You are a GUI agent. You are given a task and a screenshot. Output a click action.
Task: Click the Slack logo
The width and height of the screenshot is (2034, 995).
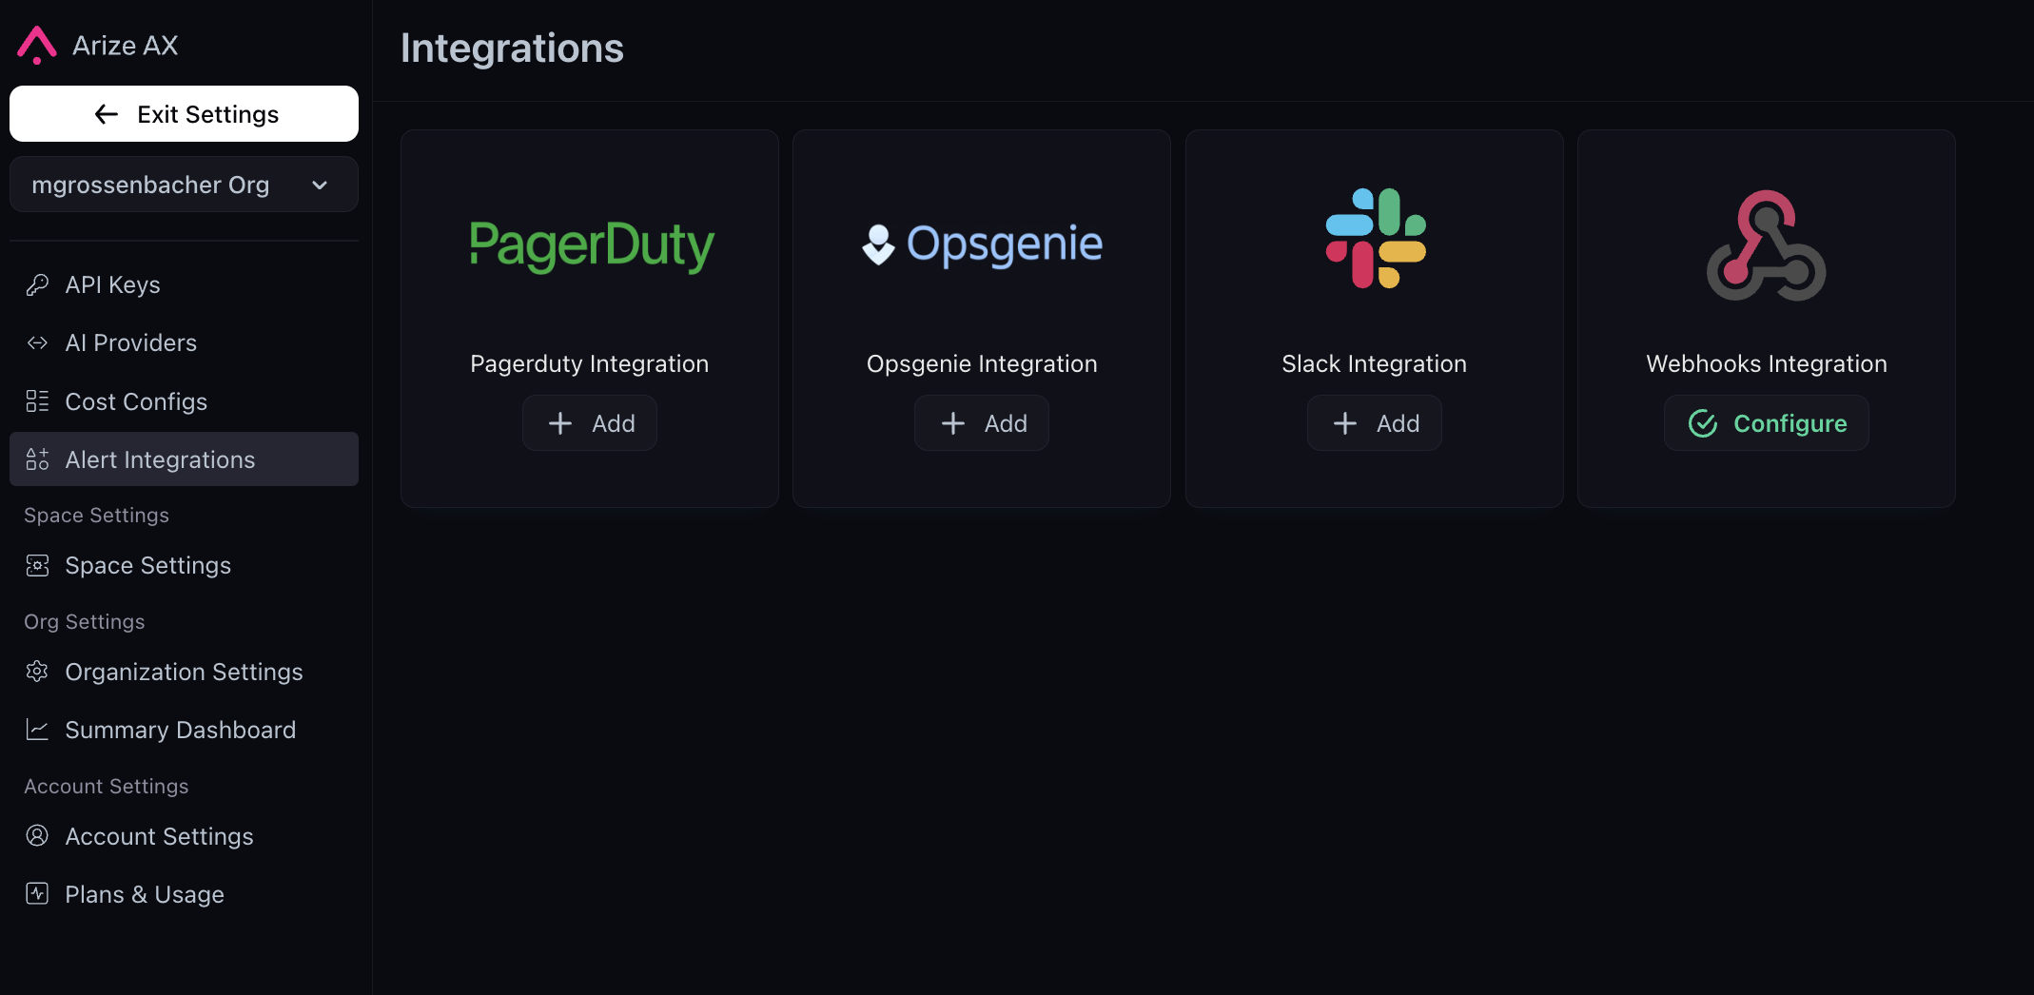click(x=1376, y=238)
